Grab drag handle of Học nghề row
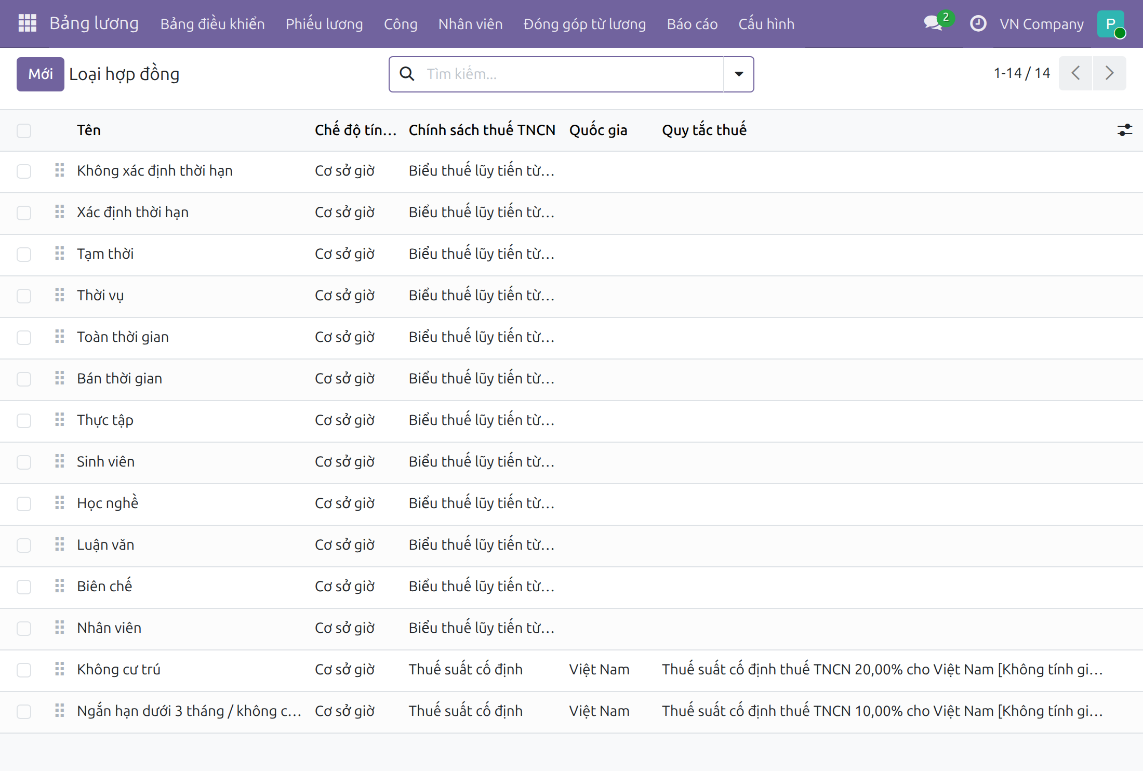The height and width of the screenshot is (771, 1143). coord(60,503)
